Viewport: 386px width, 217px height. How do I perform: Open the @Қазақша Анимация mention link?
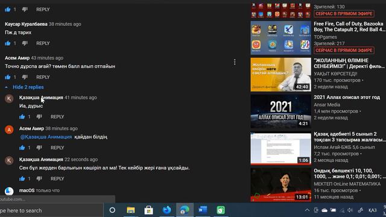(46, 137)
